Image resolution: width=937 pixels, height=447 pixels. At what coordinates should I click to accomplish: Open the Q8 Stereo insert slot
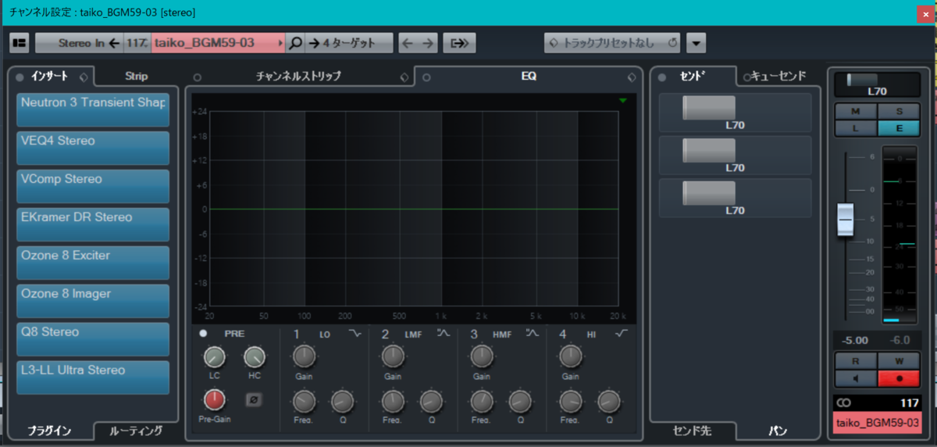93,339
